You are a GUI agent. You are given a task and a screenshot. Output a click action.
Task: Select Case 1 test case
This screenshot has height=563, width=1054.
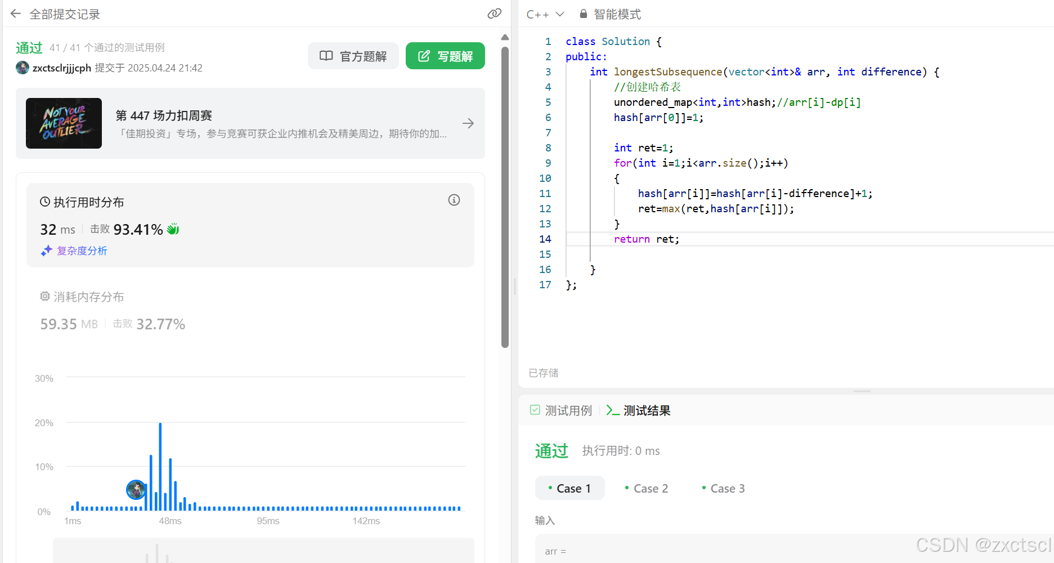(x=569, y=488)
